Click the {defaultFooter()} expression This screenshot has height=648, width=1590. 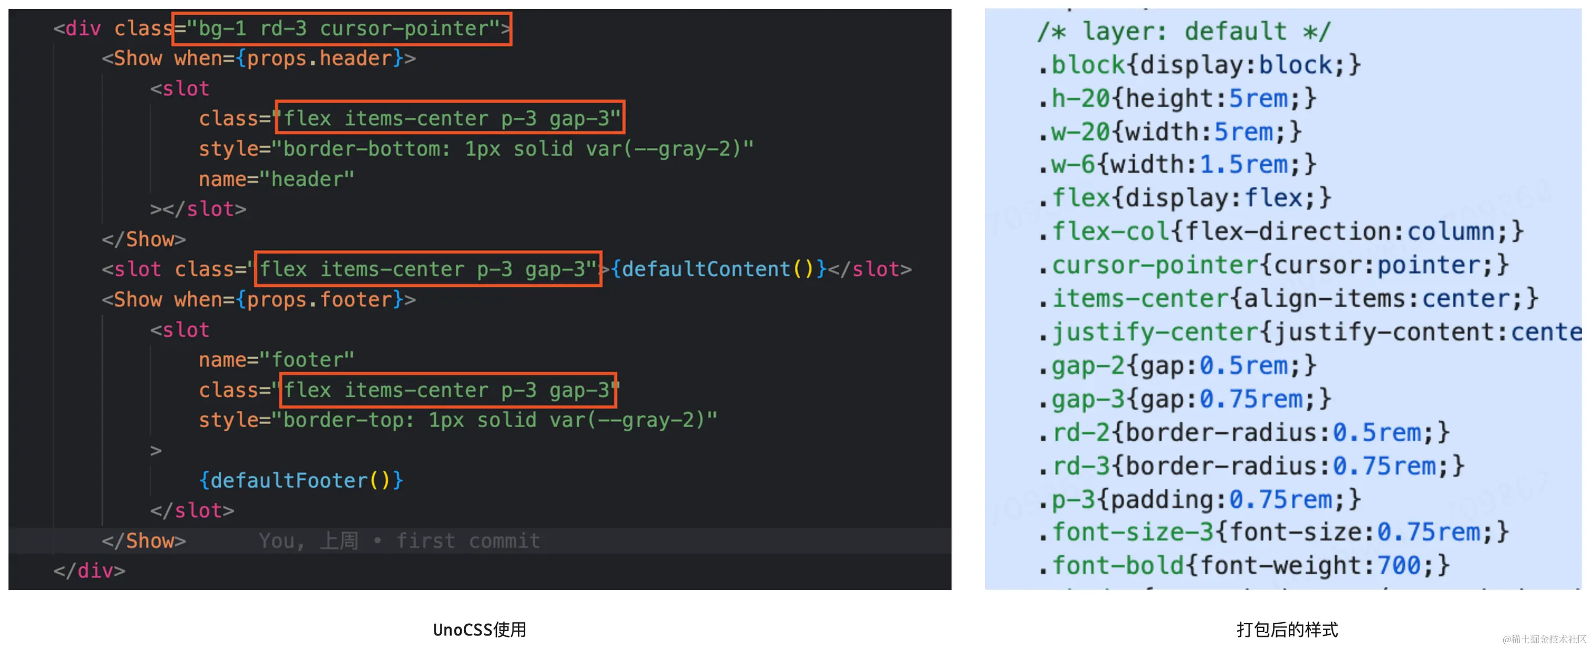[x=301, y=480]
